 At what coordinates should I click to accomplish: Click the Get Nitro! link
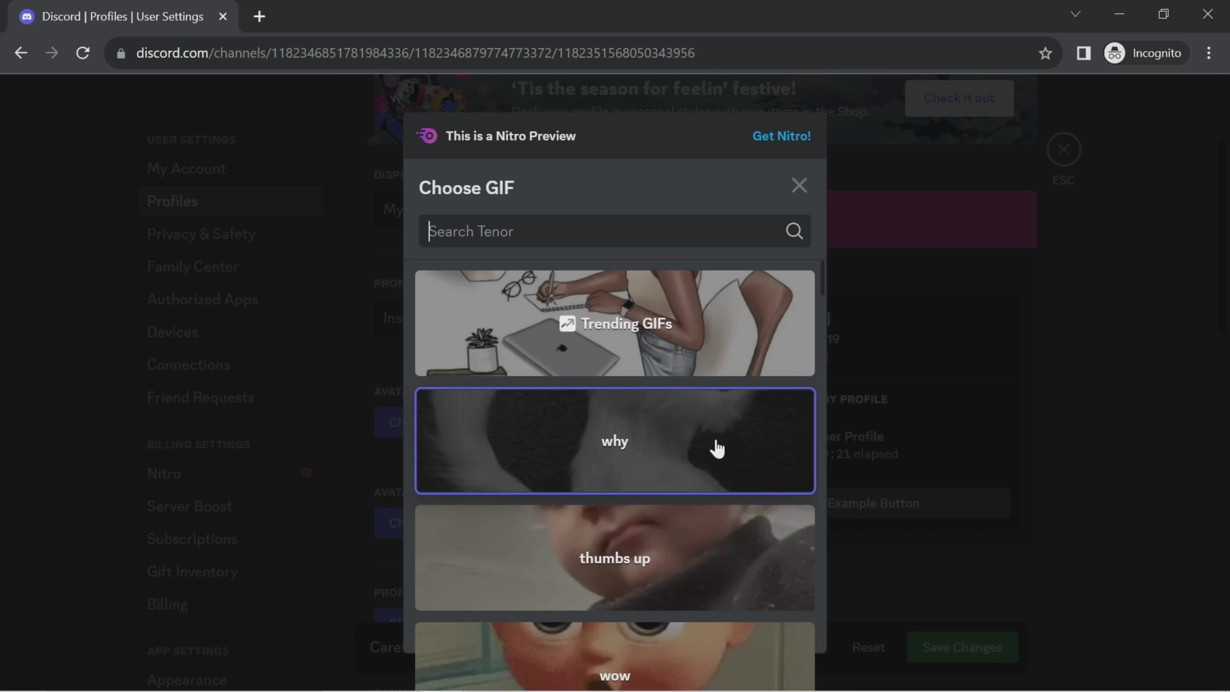coord(781,136)
